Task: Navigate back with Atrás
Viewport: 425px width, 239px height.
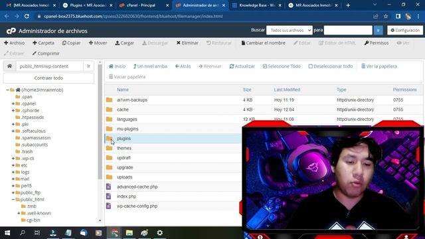Action: coord(183,66)
